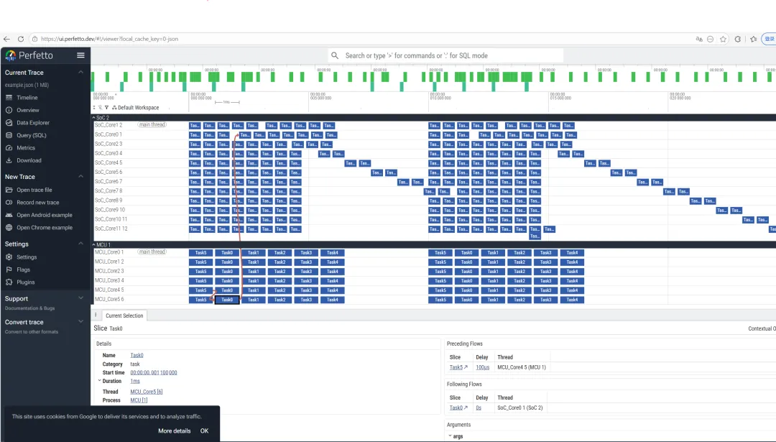The width and height of the screenshot is (776, 442).
Task: Load Open Android example
Action: click(x=39, y=216)
